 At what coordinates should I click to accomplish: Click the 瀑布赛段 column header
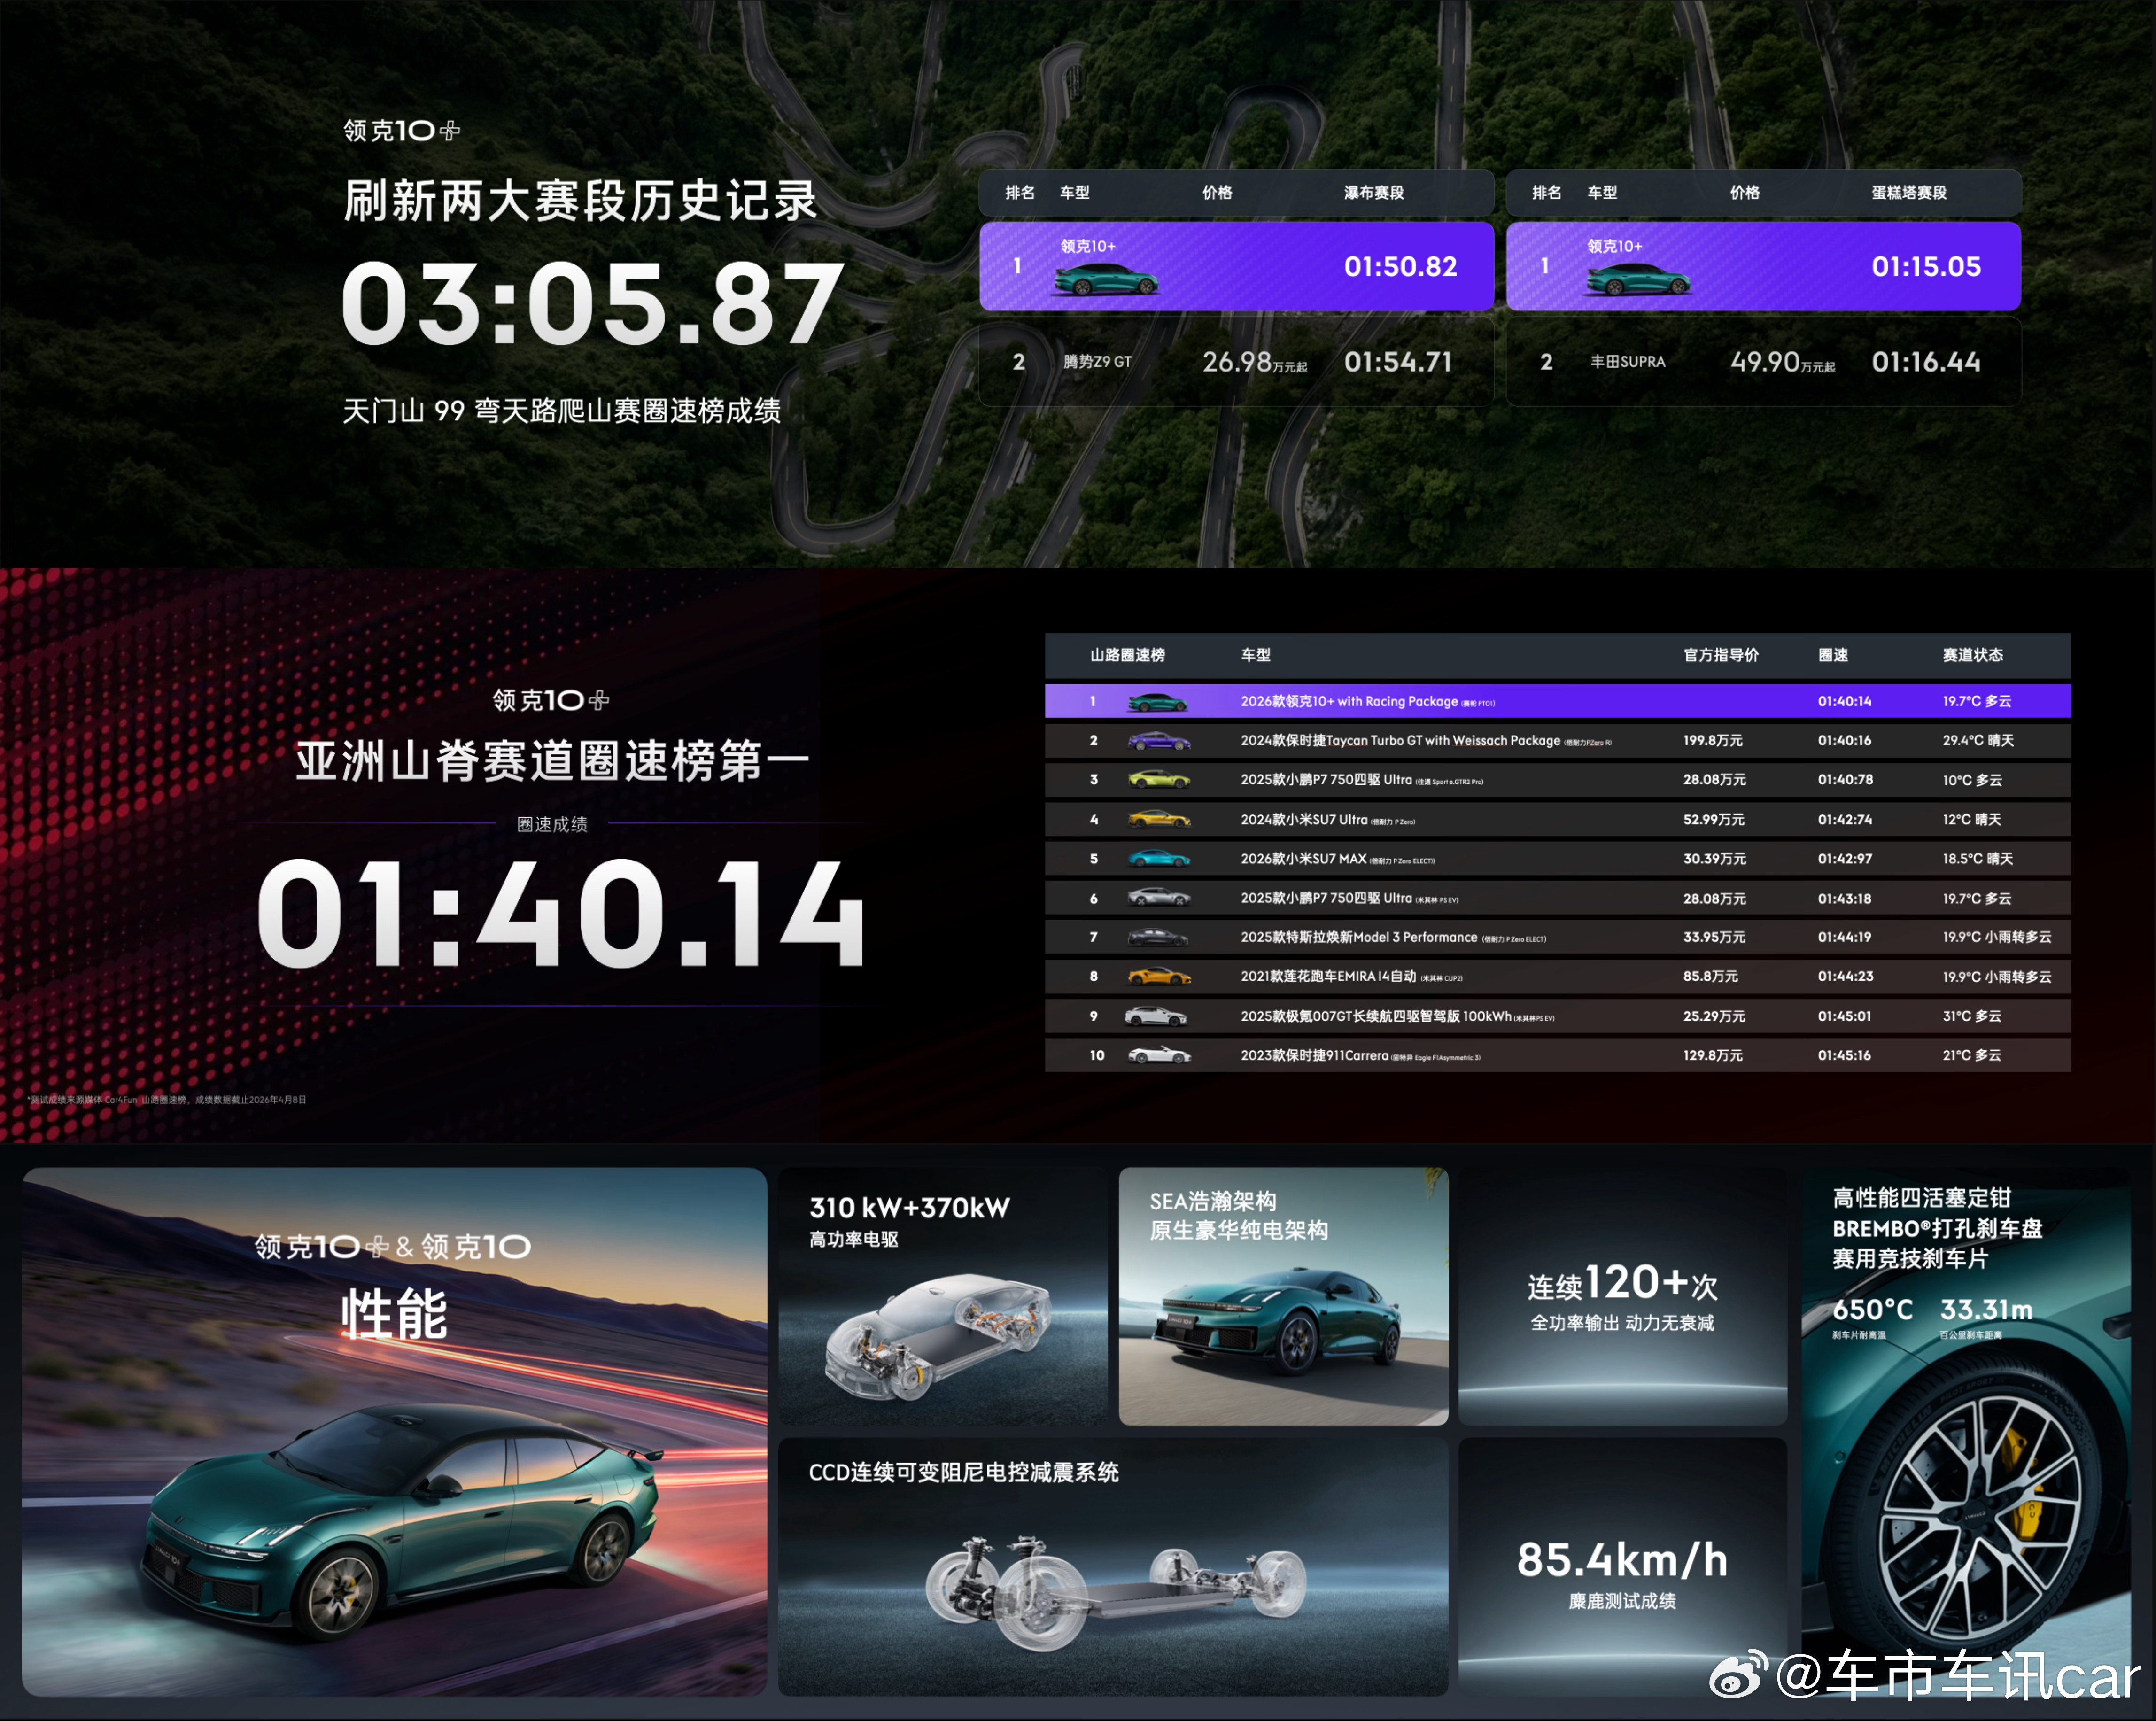1374,193
